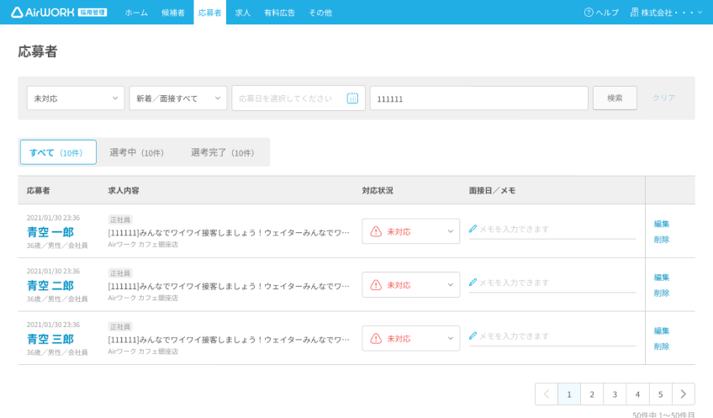713x418 pixels.
Task: Go to previous page arrow
Action: click(x=547, y=394)
